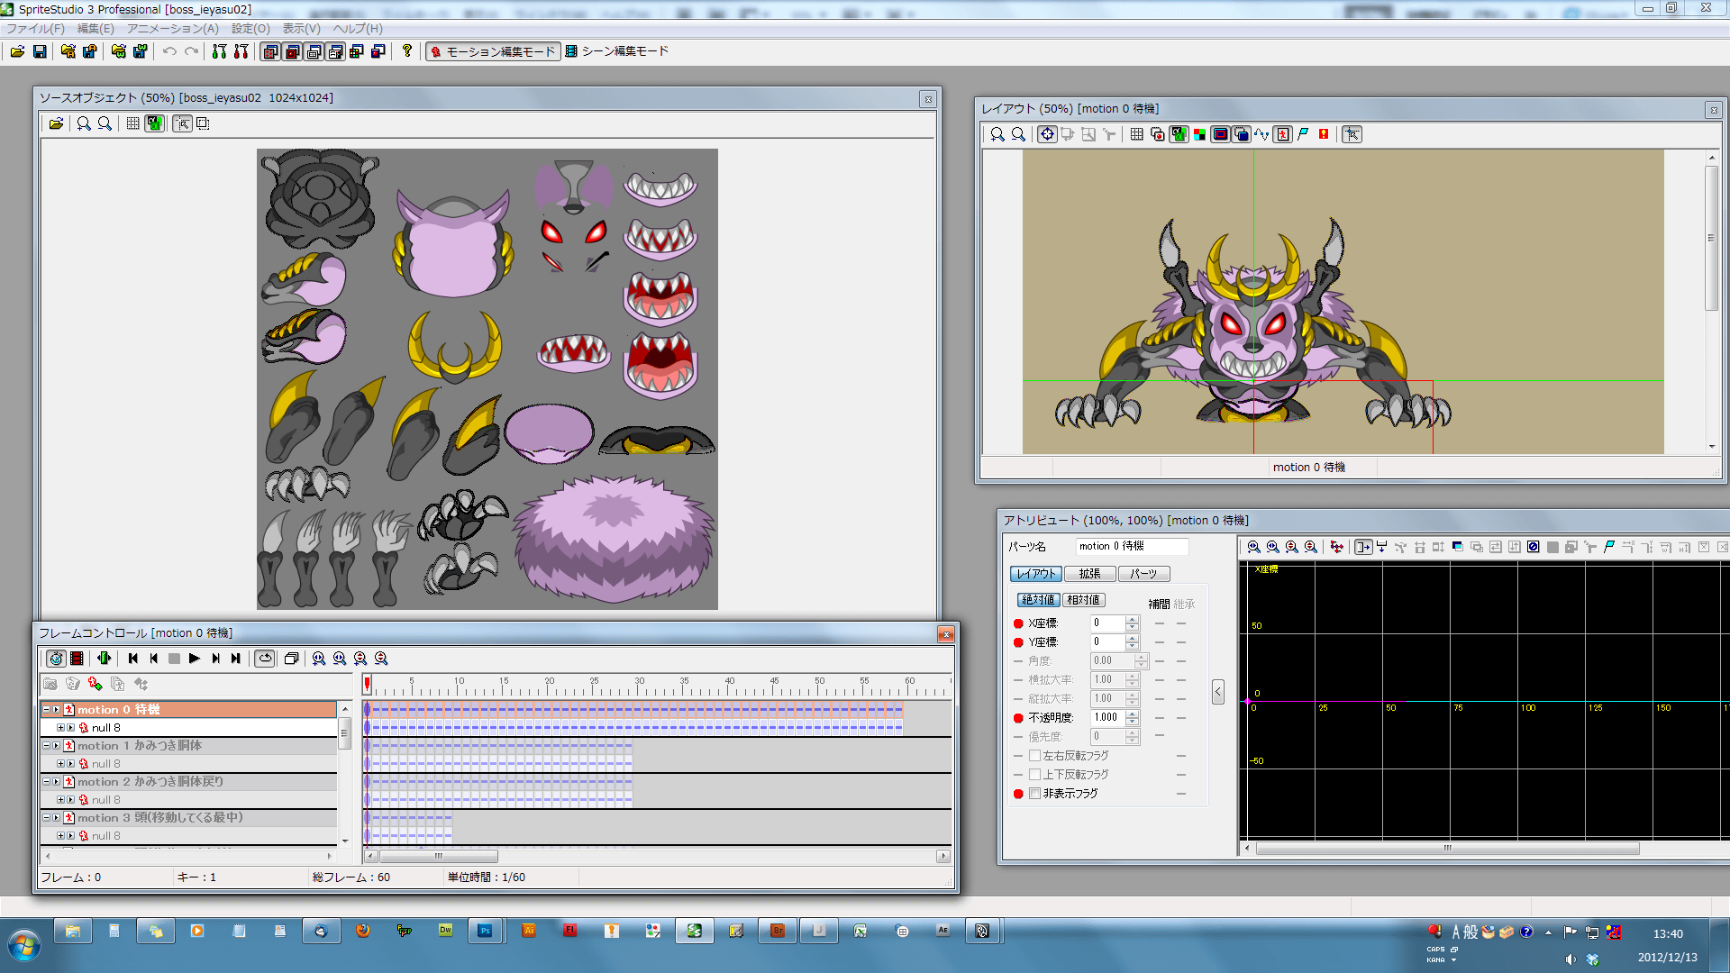This screenshot has width=1730, height=973.
Task: Select the 拡張 tab in Attribute view
Action: click(1089, 574)
